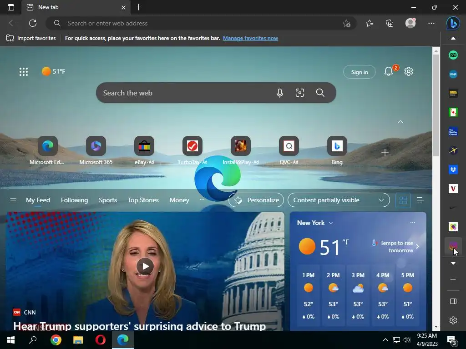Show hidden system tray icons
The width and height of the screenshot is (466, 349).
point(385,340)
